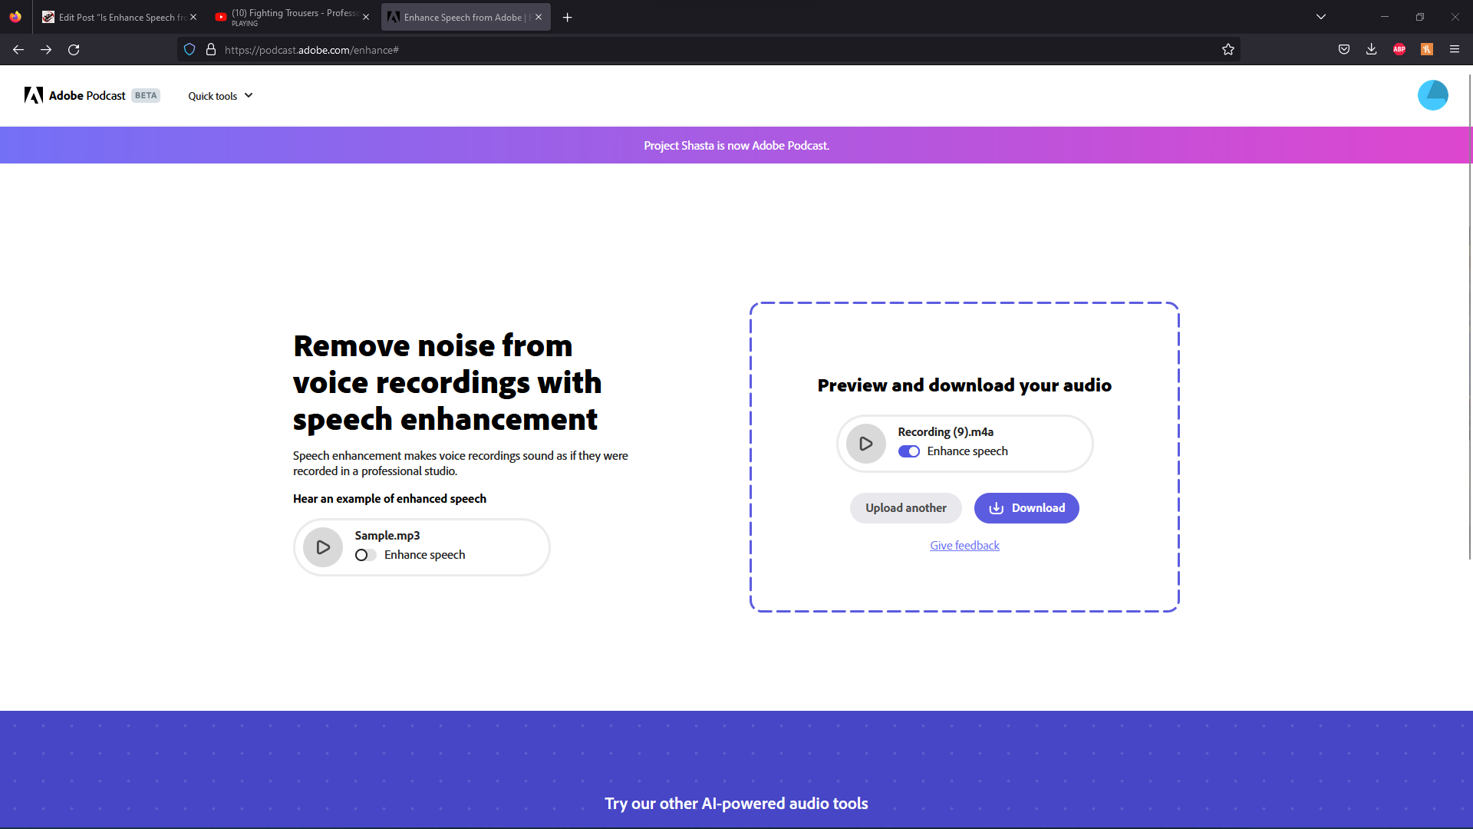This screenshot has width=1473, height=829.
Task: Play the Recording (9).m4a audio preview
Action: point(865,444)
